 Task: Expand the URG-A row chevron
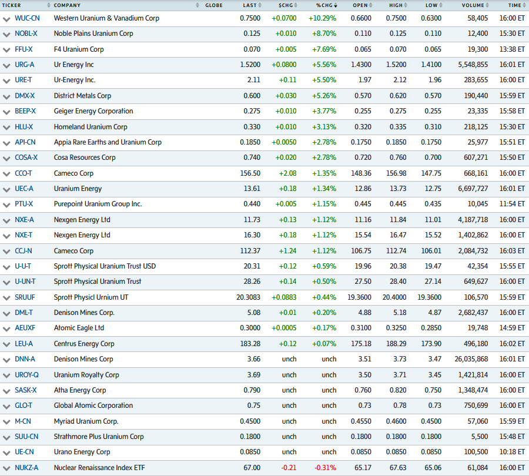(x=6, y=65)
